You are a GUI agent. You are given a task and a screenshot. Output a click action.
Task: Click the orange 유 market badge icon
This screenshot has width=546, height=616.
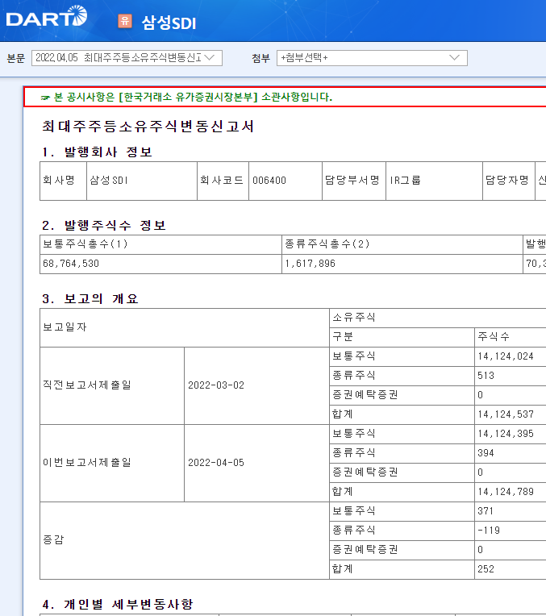click(x=125, y=21)
